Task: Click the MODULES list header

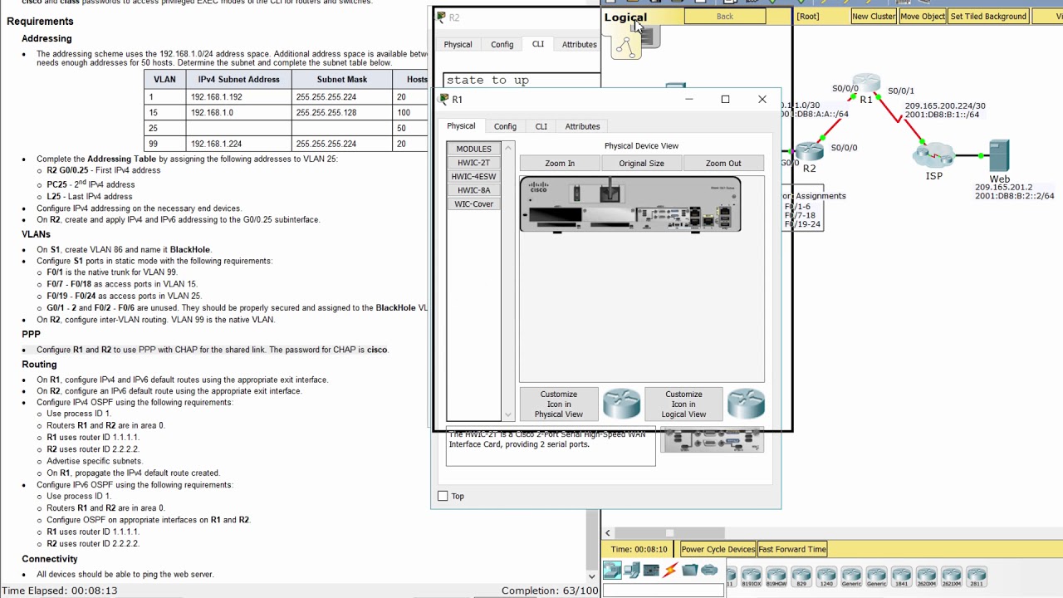Action: 473,149
